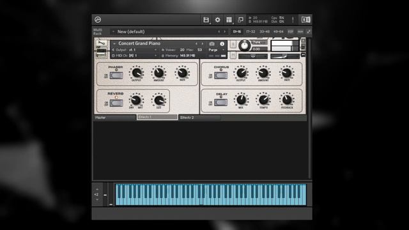The width and height of the screenshot is (409, 230).
Task: Open the workspace panel layout menu
Action: (229, 20)
